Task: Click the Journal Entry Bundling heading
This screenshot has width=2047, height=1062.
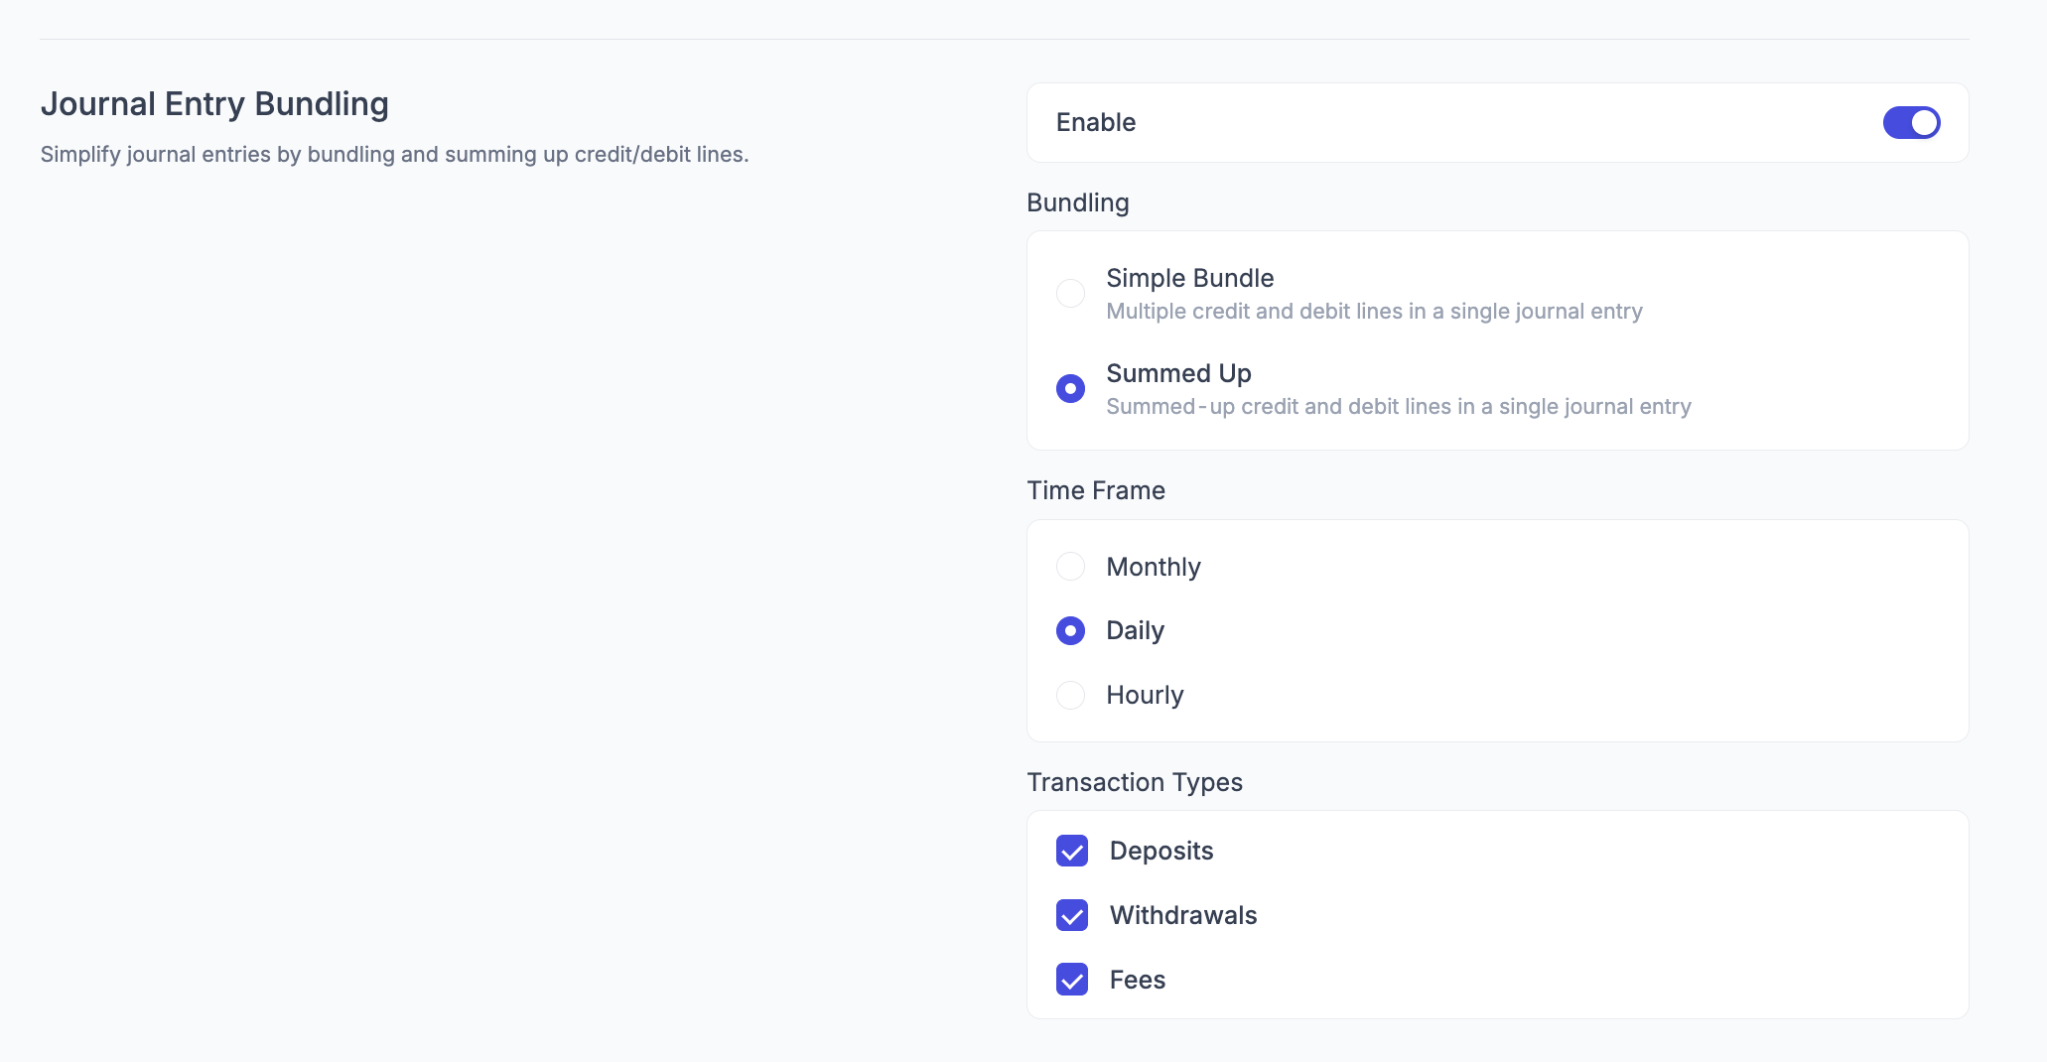Action: pos(214,104)
